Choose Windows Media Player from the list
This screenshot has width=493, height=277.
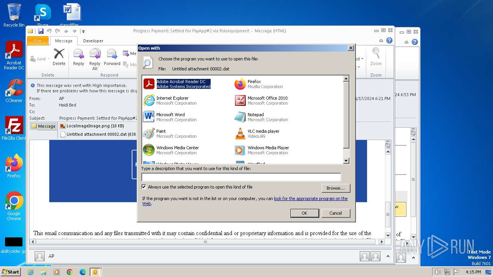[x=262, y=150]
